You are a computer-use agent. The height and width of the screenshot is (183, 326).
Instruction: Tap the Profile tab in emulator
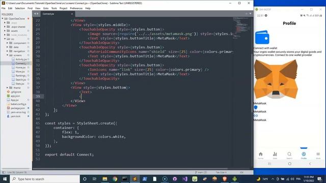click(304, 155)
